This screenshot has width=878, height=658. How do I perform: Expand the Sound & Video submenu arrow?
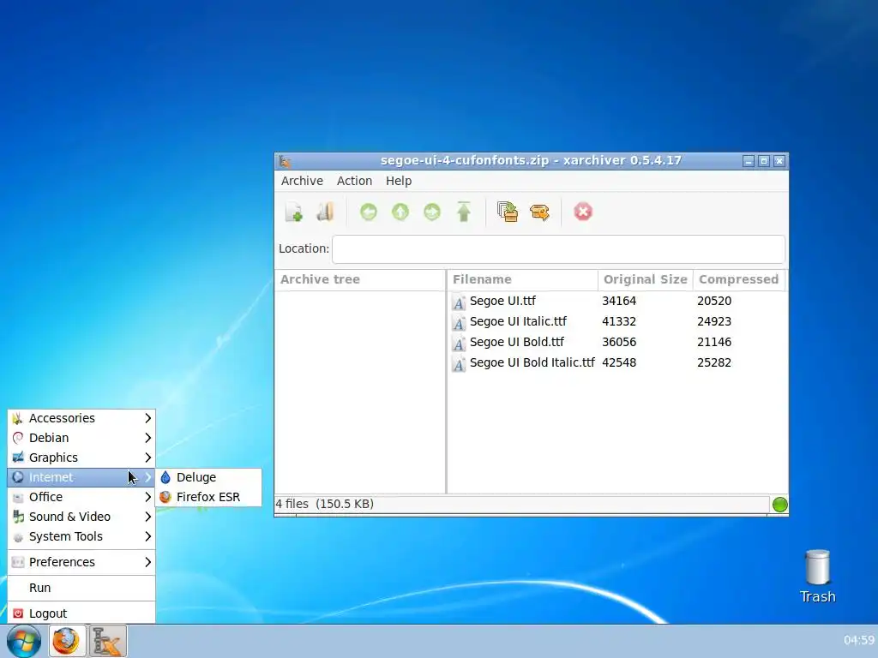coord(147,517)
